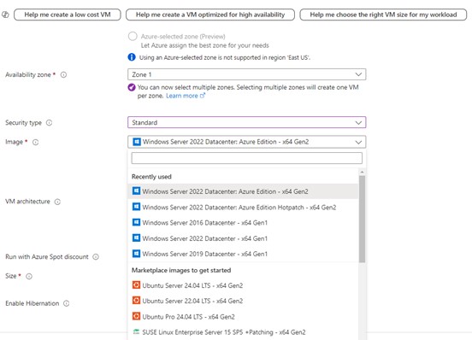Select the Azure-selected zone radio button
Viewport: 472px width, 340px height.
click(133, 37)
